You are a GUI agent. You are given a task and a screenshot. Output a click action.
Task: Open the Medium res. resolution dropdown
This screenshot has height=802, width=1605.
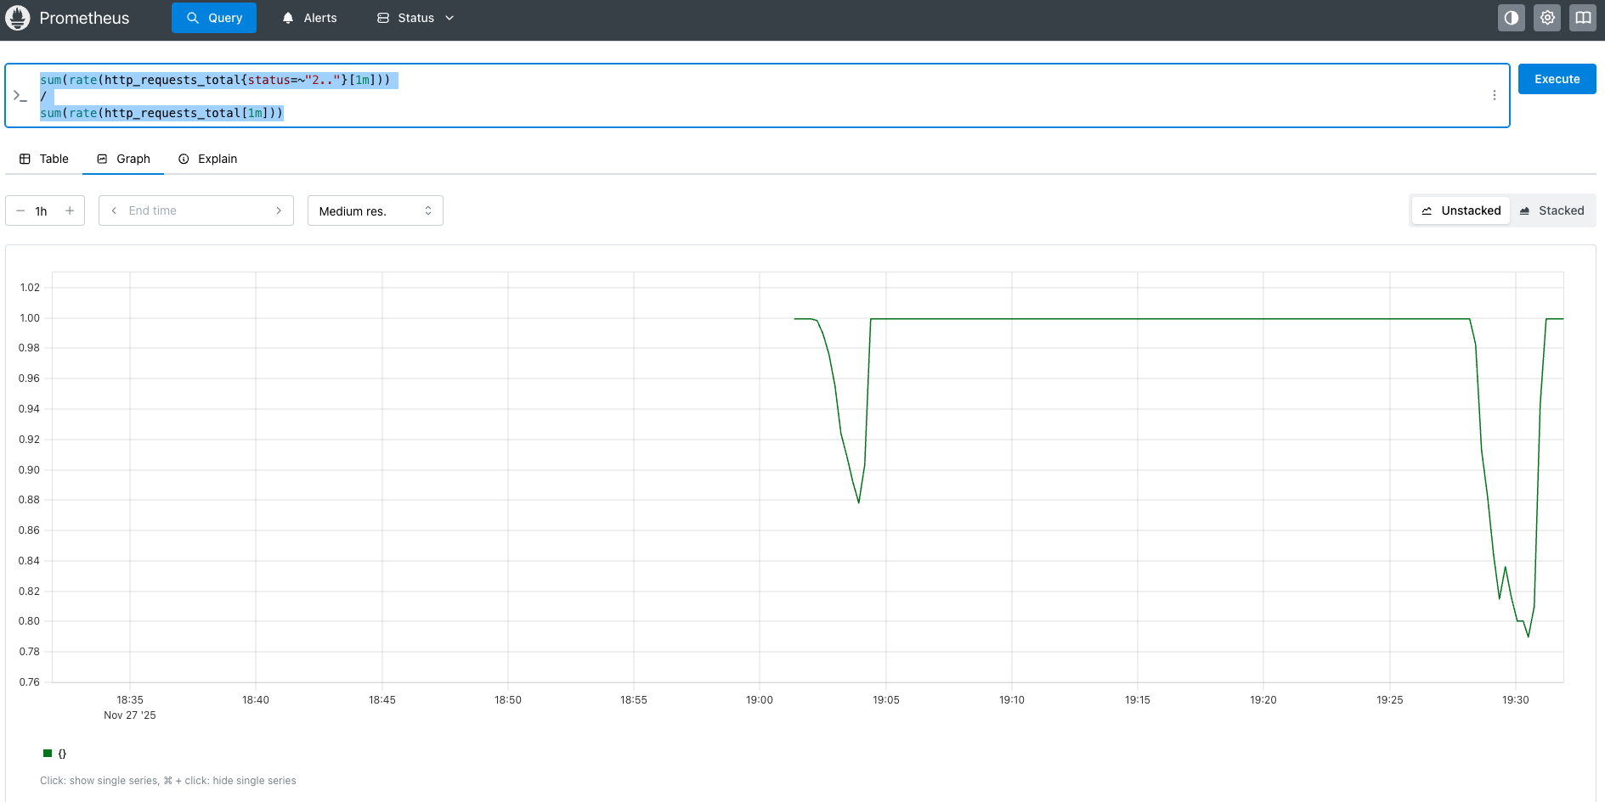375,210
